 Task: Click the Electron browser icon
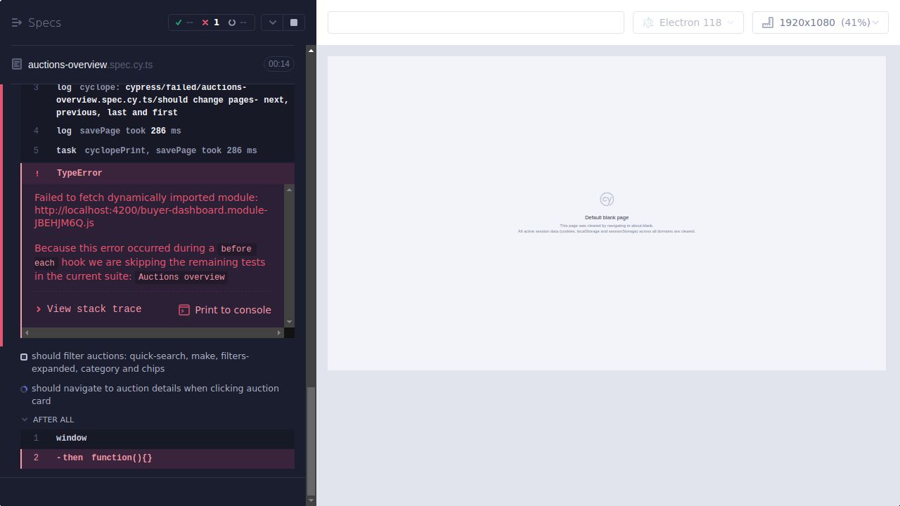tap(648, 22)
